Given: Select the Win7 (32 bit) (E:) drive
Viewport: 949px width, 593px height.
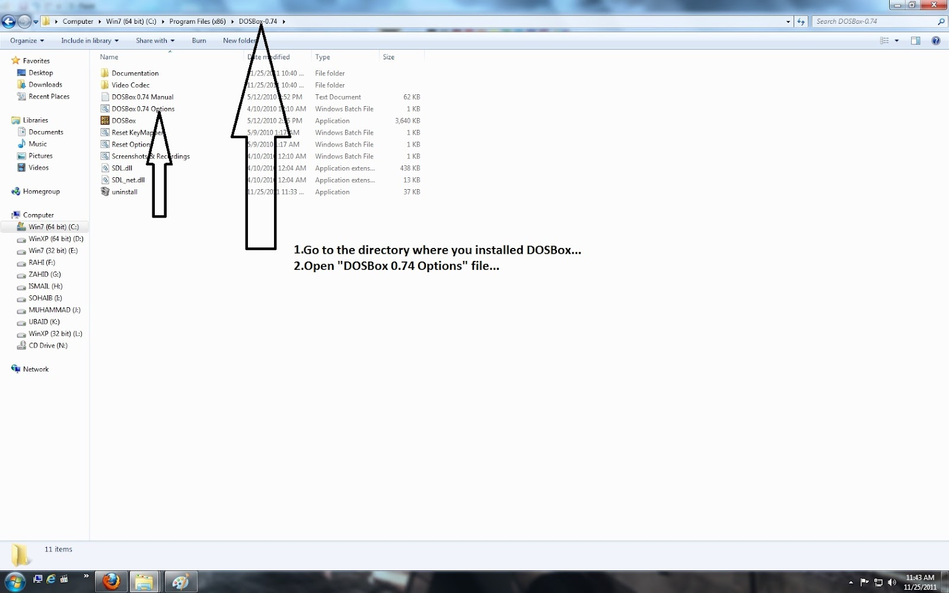Looking at the screenshot, I should pyautogui.click(x=53, y=250).
